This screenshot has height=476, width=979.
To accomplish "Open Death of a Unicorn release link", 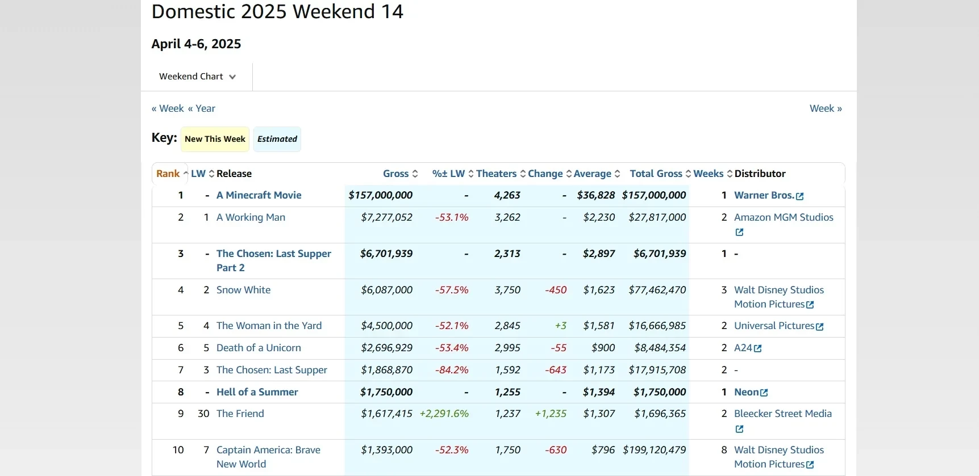I will tap(259, 348).
